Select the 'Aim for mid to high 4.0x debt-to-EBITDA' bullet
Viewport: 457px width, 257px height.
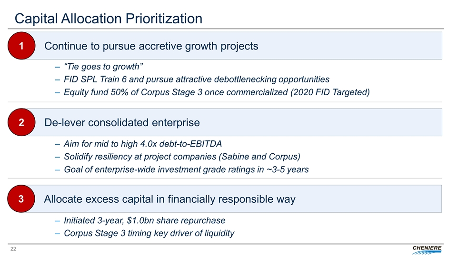pos(142,143)
